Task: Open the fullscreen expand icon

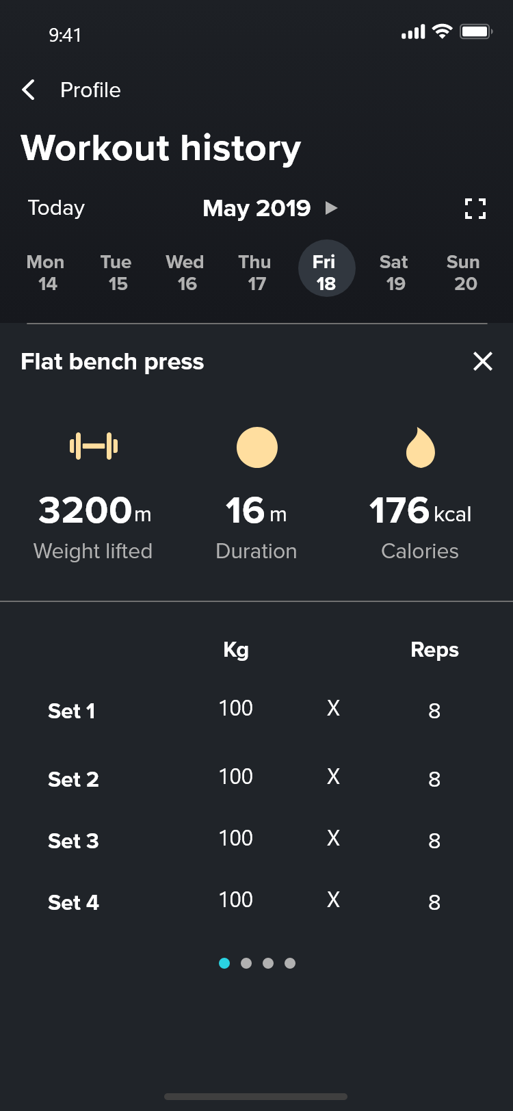Action: (475, 209)
